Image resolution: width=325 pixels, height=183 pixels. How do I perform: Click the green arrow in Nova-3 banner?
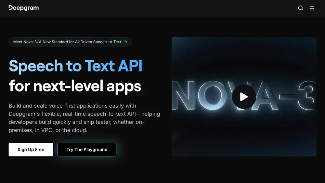click(125, 42)
